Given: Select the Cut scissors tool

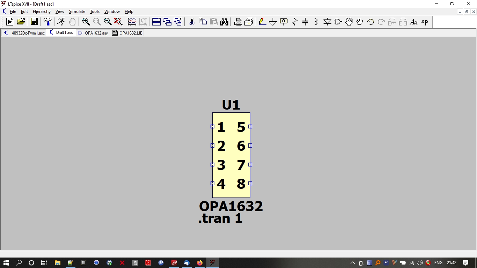Looking at the screenshot, I should click(x=192, y=22).
